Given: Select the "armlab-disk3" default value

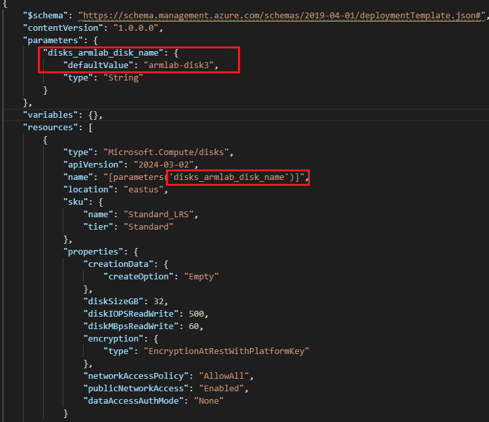Looking at the screenshot, I should click(178, 65).
